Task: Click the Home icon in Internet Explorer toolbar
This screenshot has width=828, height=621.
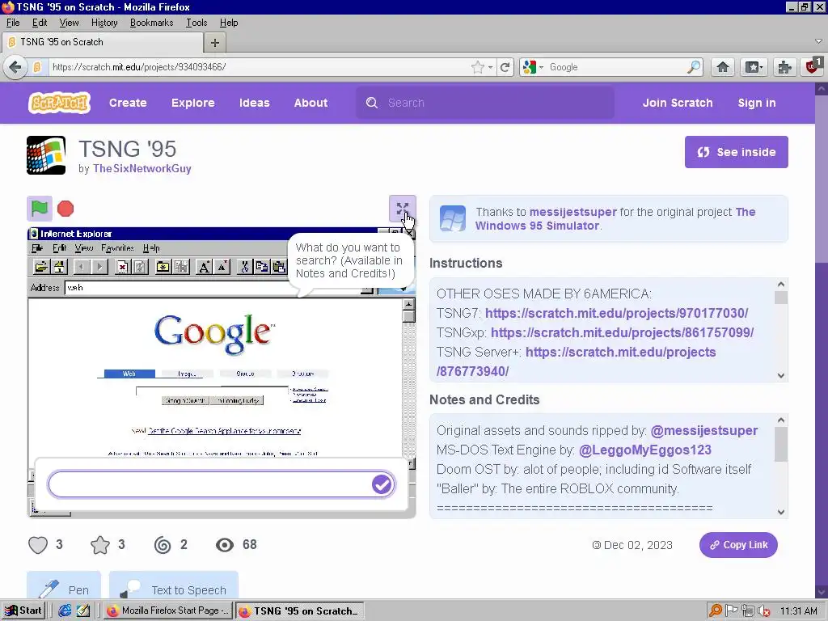Action: point(58,267)
